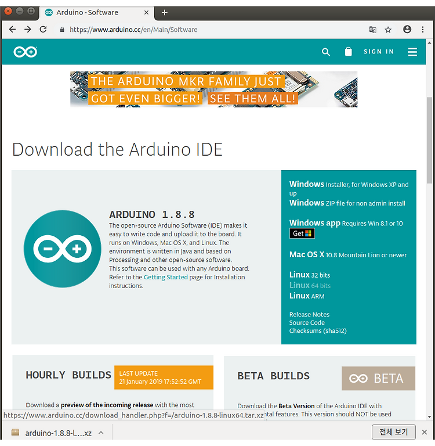Click scrollbar down arrow

pos(430,416)
